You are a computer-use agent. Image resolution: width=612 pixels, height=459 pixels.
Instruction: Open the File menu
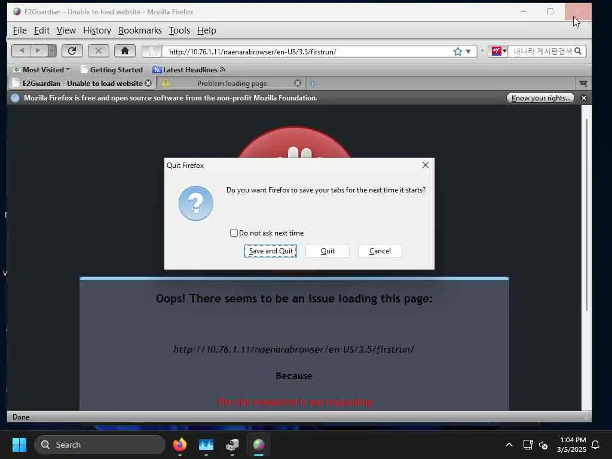(x=20, y=30)
